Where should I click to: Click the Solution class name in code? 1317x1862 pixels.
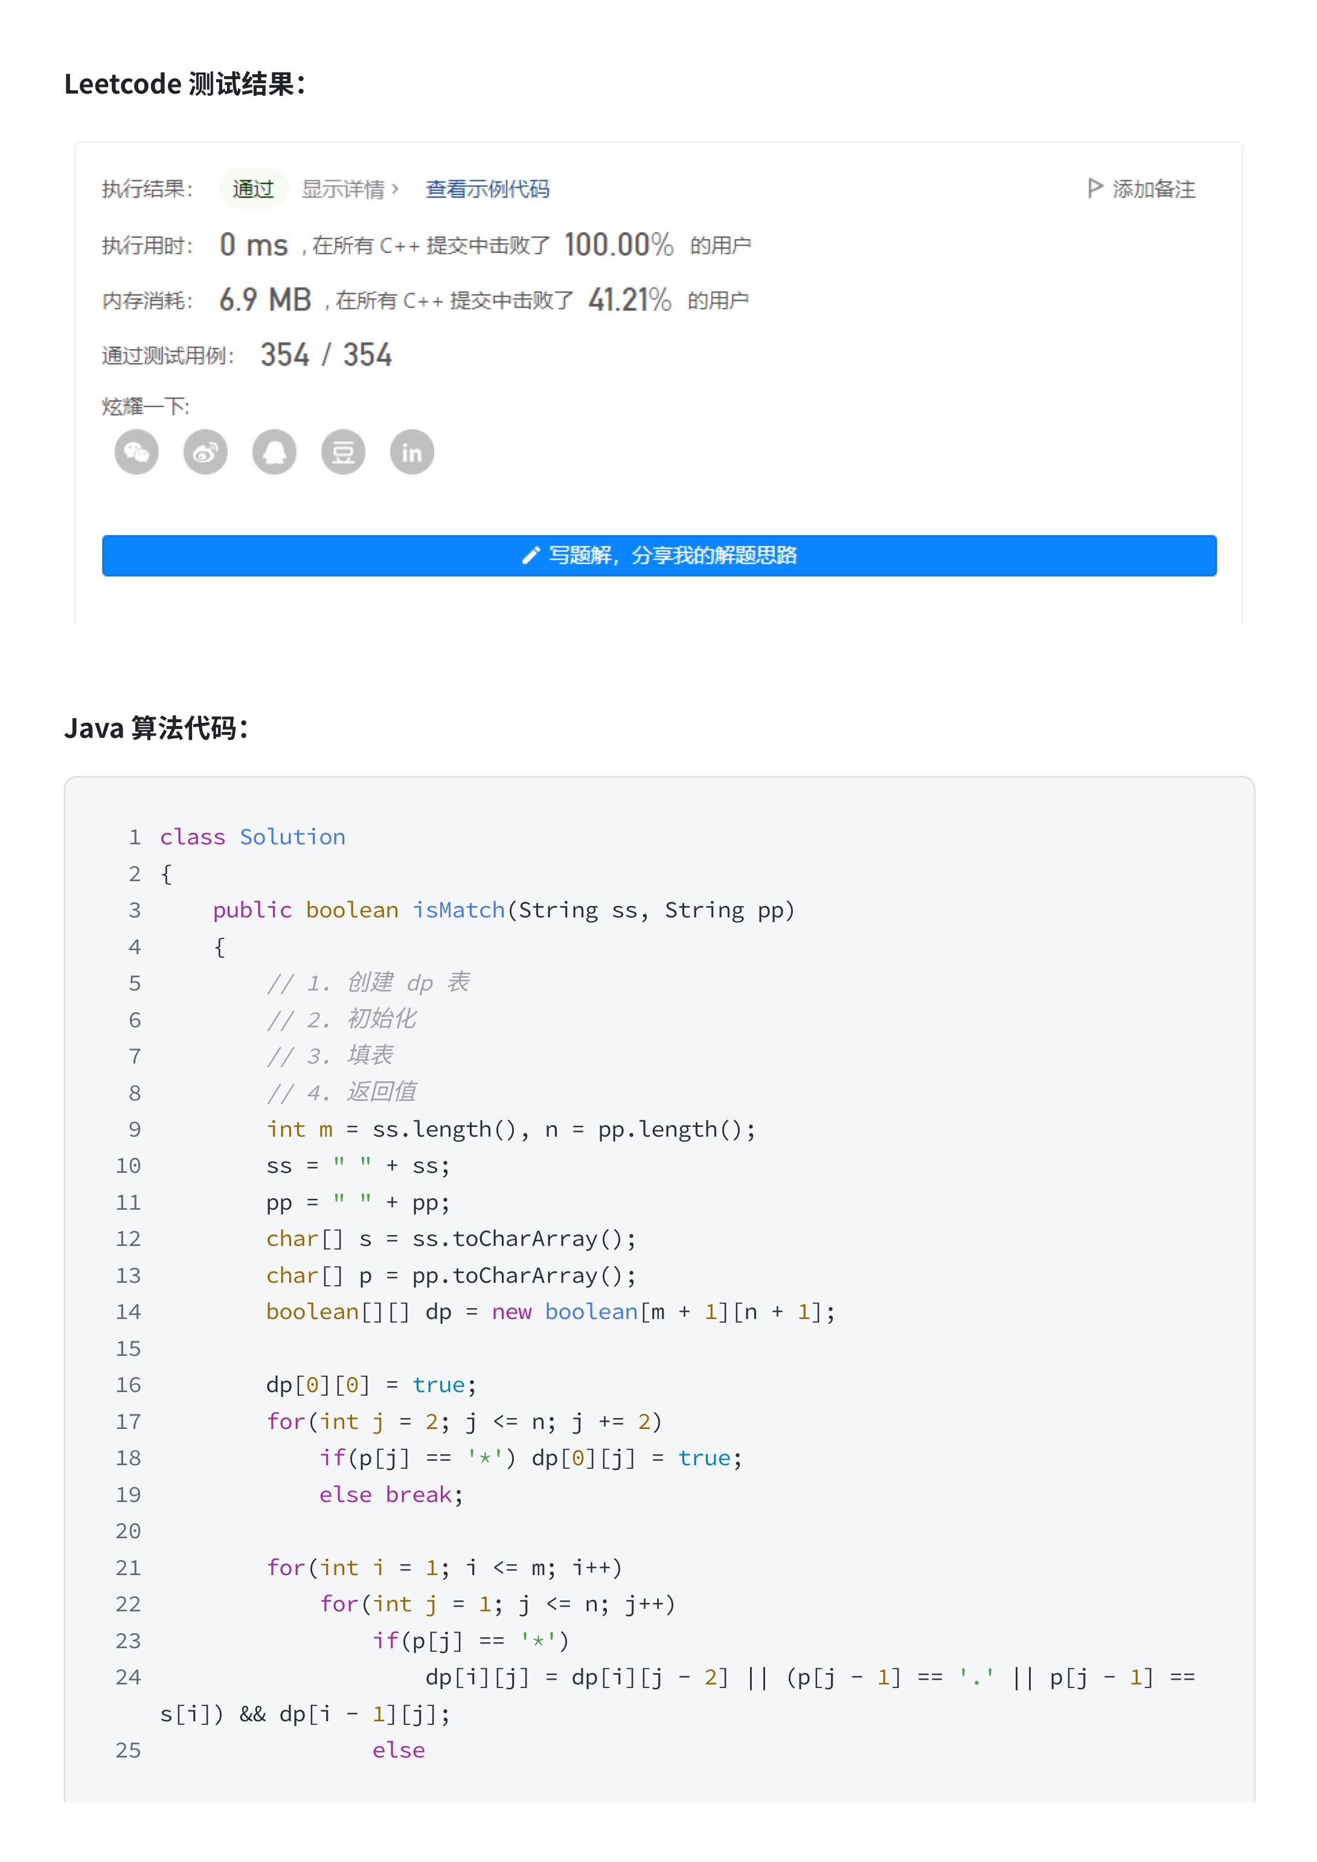coord(292,837)
